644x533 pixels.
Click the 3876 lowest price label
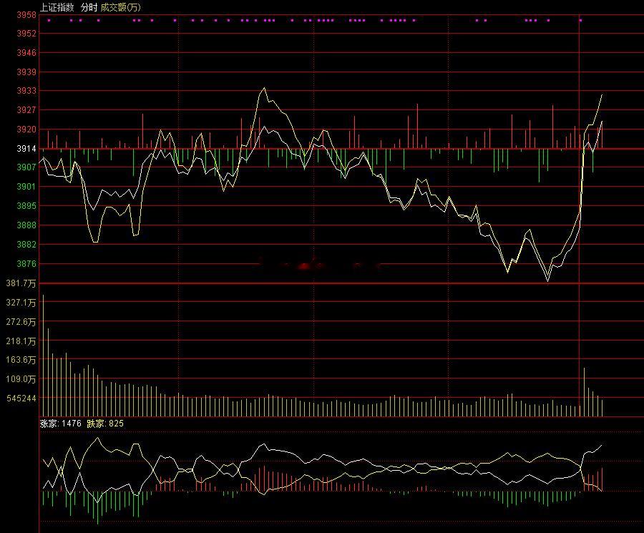[x=26, y=263]
